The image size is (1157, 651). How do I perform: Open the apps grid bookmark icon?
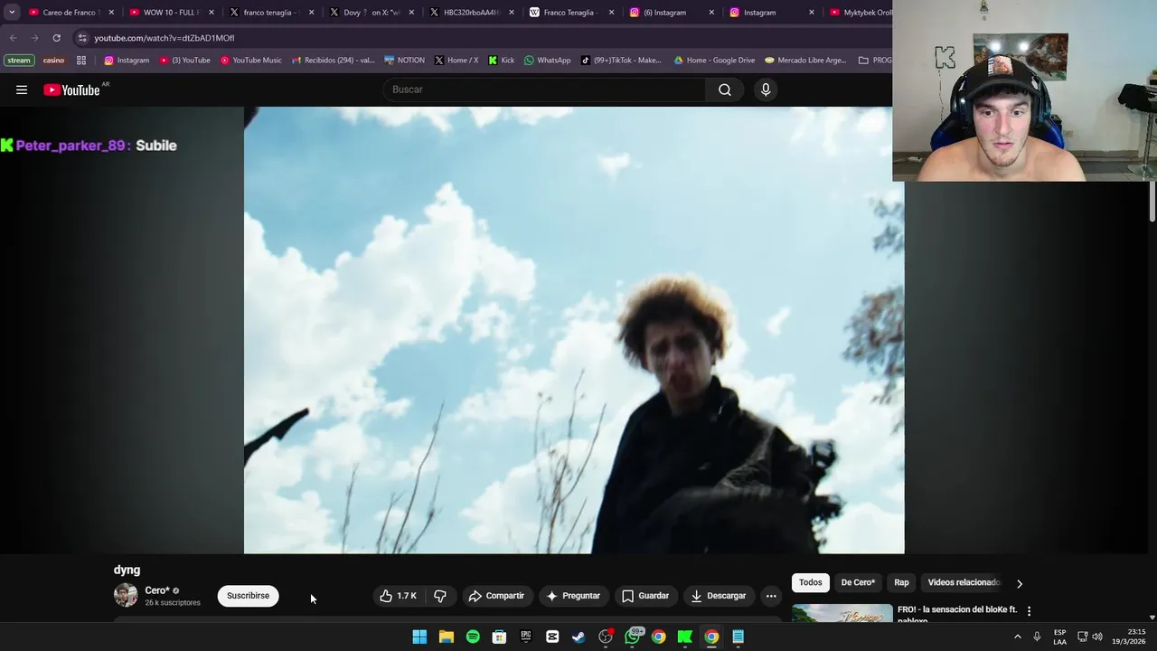[81, 61]
